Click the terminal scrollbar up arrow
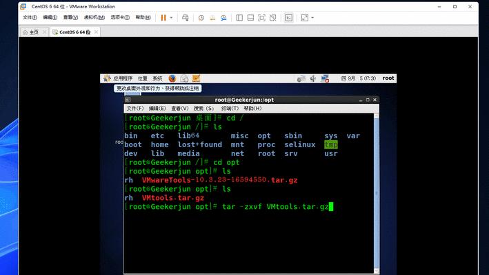Viewport: 489px width, 275px height. tap(377, 116)
